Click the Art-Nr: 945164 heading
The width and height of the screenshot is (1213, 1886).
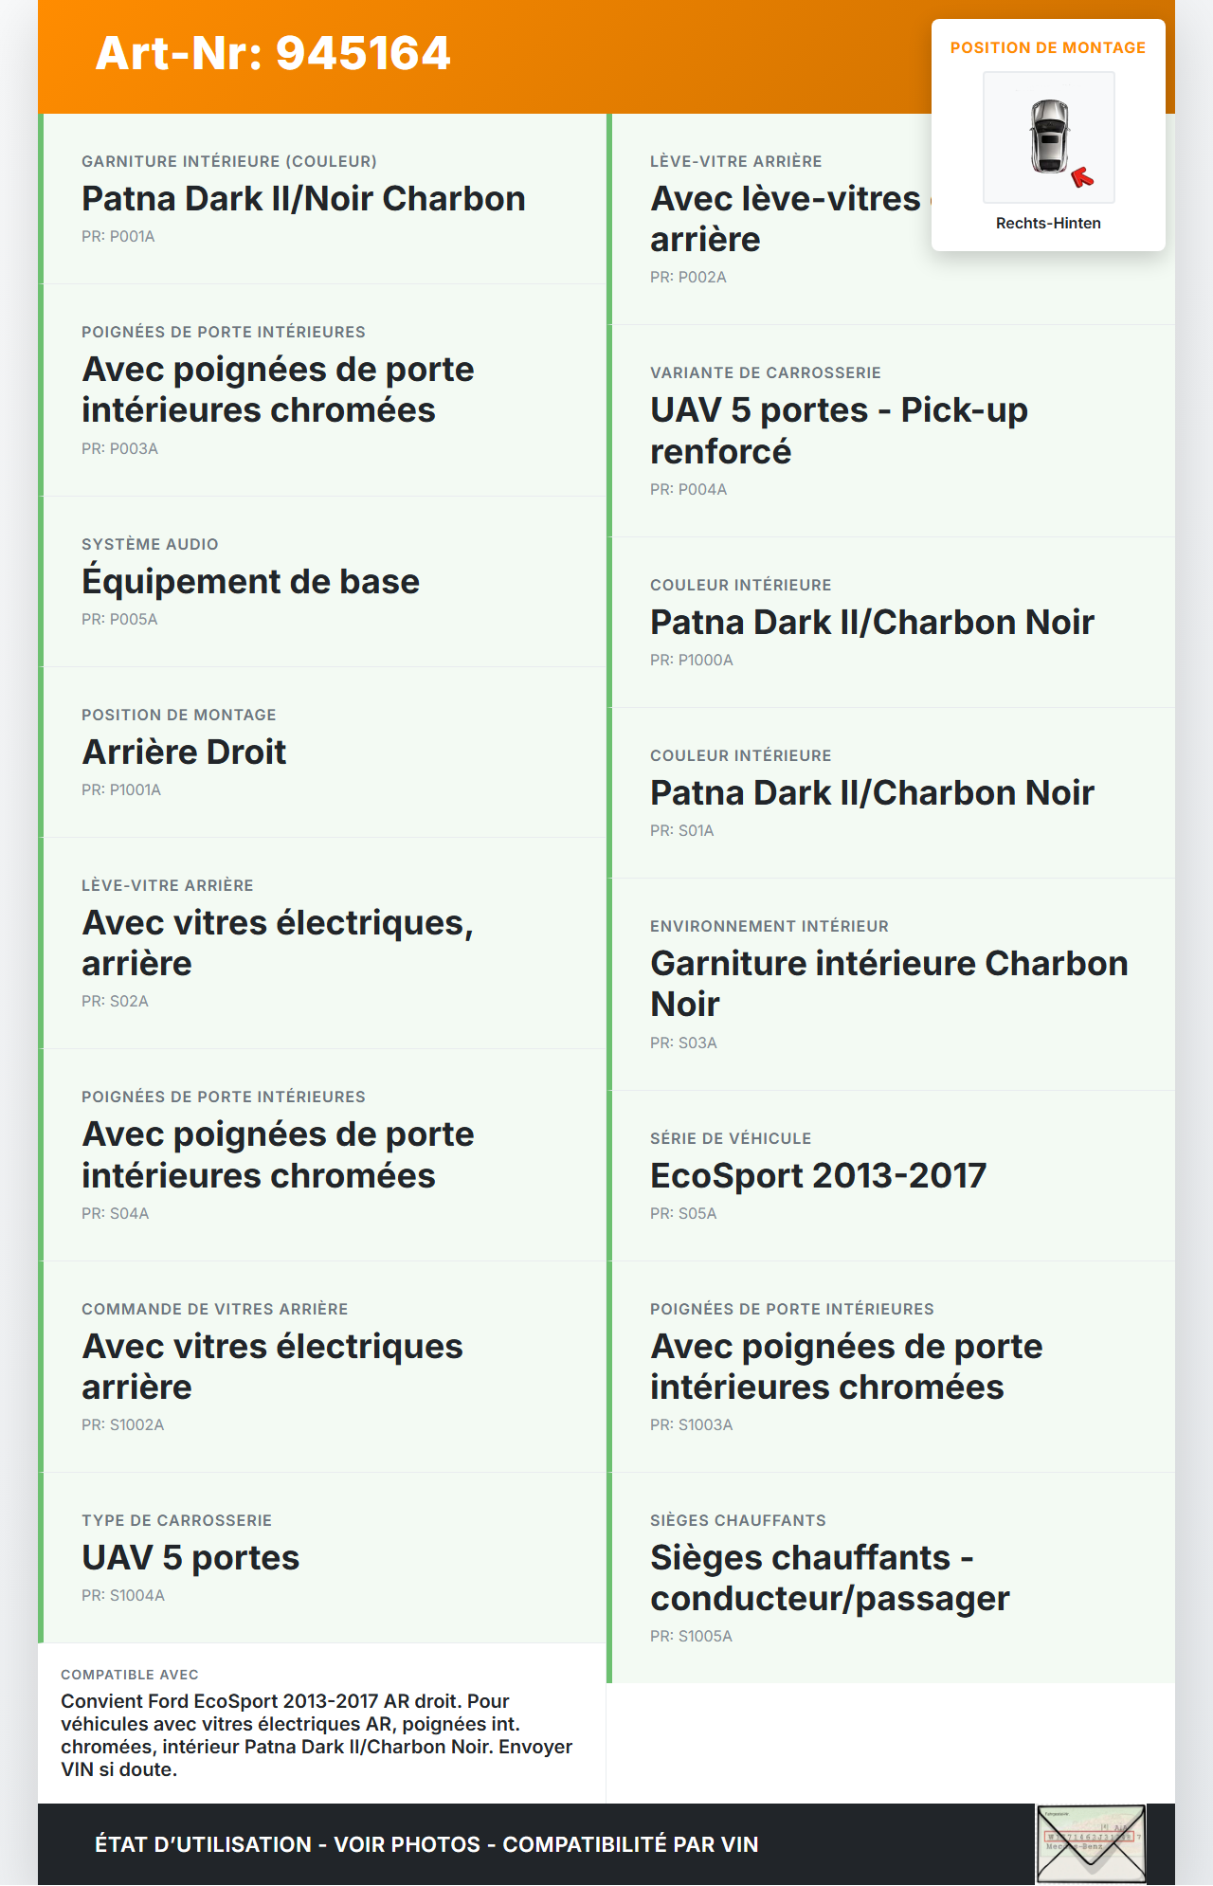coord(273,53)
